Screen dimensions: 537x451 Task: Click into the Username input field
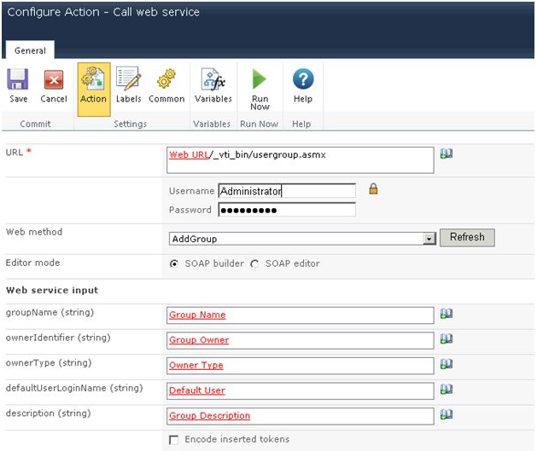[x=287, y=191]
